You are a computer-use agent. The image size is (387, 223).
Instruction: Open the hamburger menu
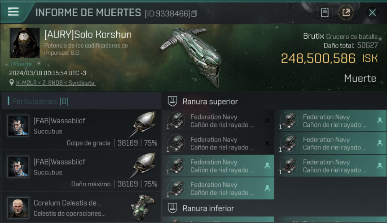pyautogui.click(x=13, y=12)
